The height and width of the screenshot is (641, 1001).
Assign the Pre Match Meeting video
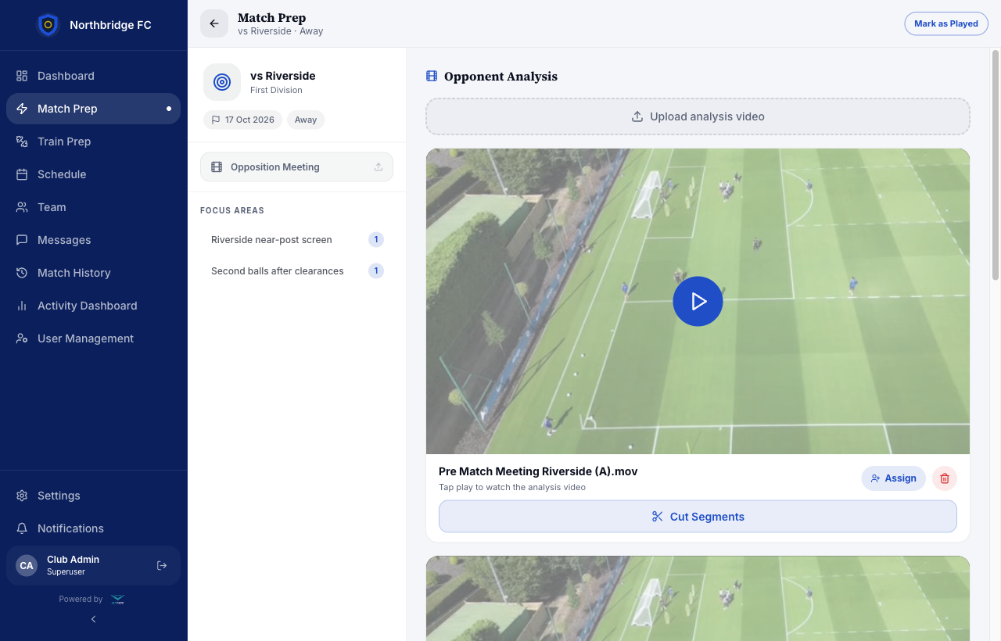(x=893, y=478)
